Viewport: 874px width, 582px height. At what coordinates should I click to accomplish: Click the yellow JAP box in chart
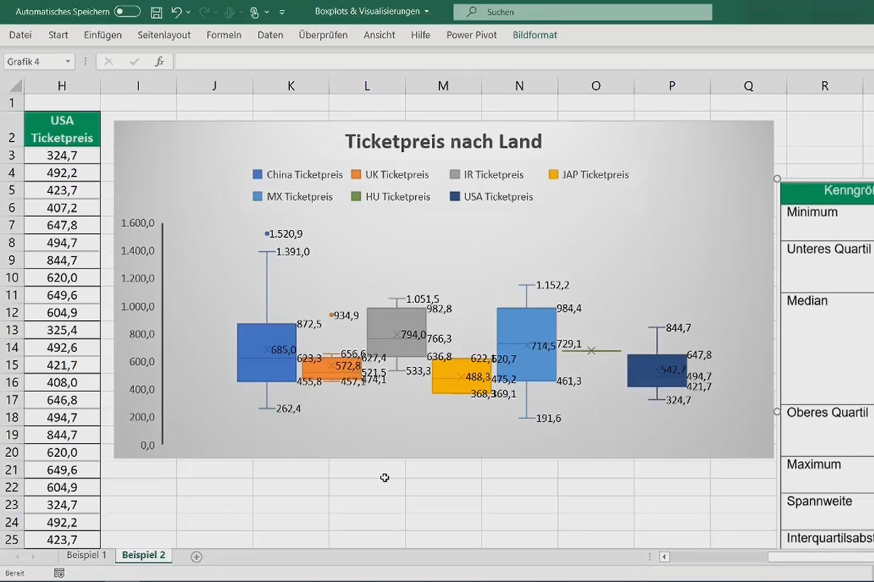click(x=461, y=376)
